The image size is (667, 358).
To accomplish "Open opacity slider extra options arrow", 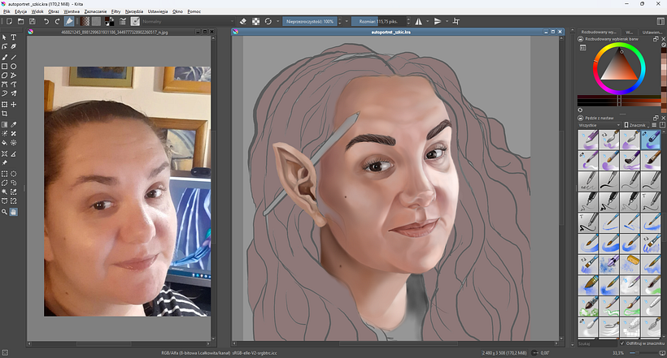I will 347,21.
